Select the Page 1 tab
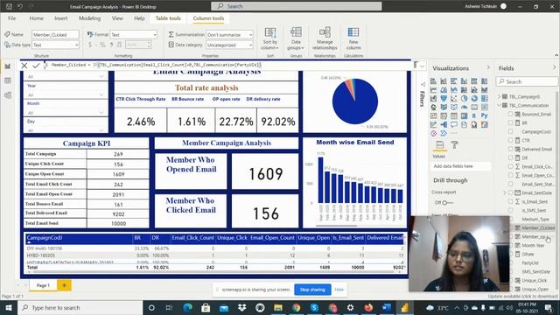This screenshot has width=560, height=315. (x=43, y=285)
